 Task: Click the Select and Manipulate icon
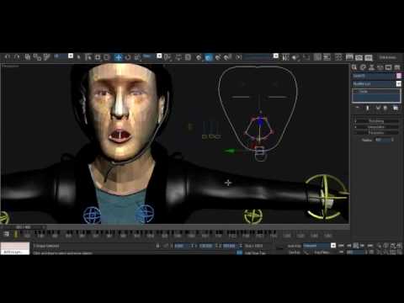pyautogui.click(x=178, y=57)
